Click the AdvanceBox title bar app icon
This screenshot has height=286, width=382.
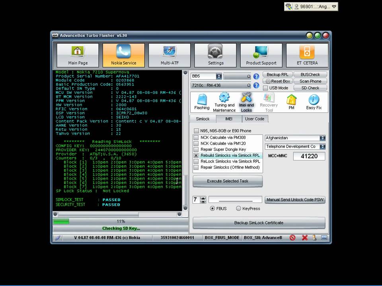(55, 35)
